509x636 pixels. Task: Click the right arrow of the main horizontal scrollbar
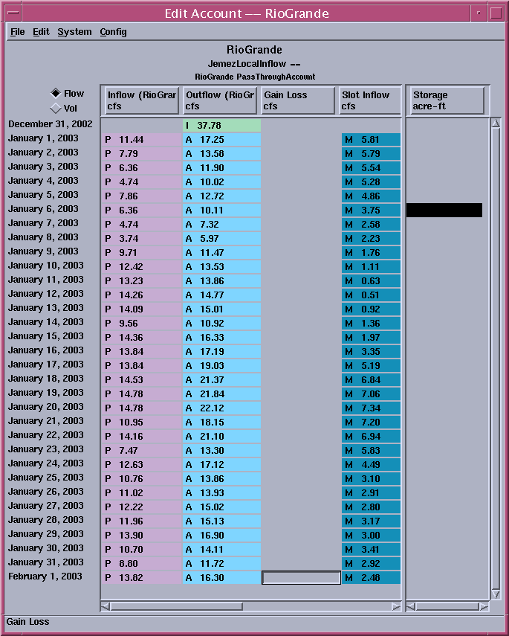click(x=396, y=606)
